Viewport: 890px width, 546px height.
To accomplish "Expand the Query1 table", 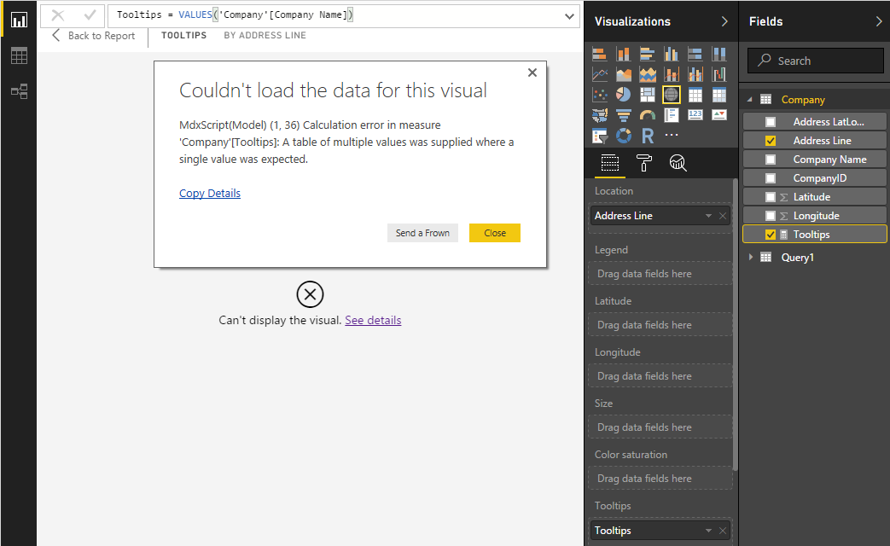I will (750, 257).
